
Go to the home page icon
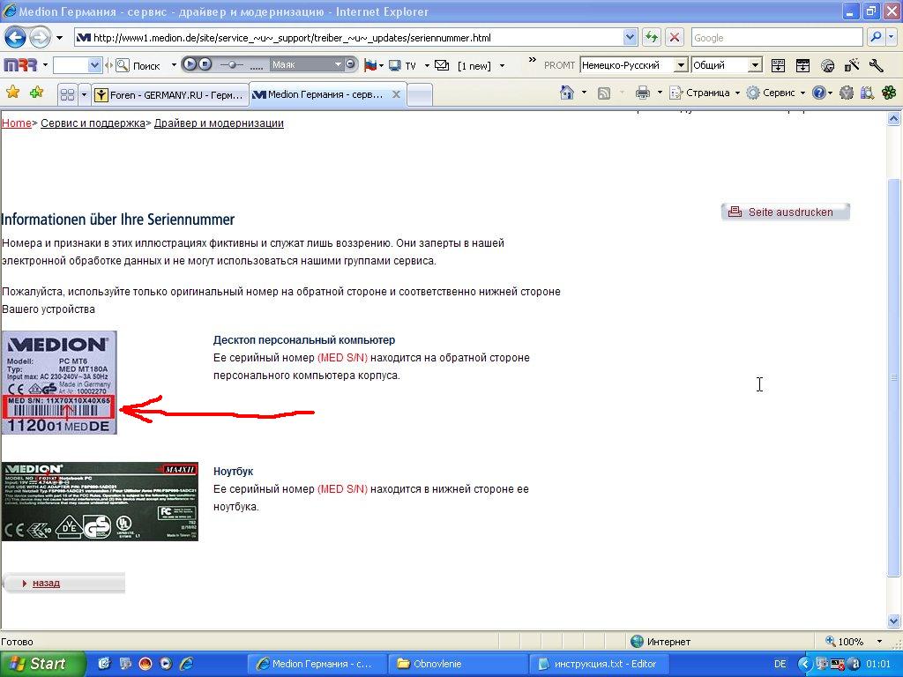[x=567, y=93]
